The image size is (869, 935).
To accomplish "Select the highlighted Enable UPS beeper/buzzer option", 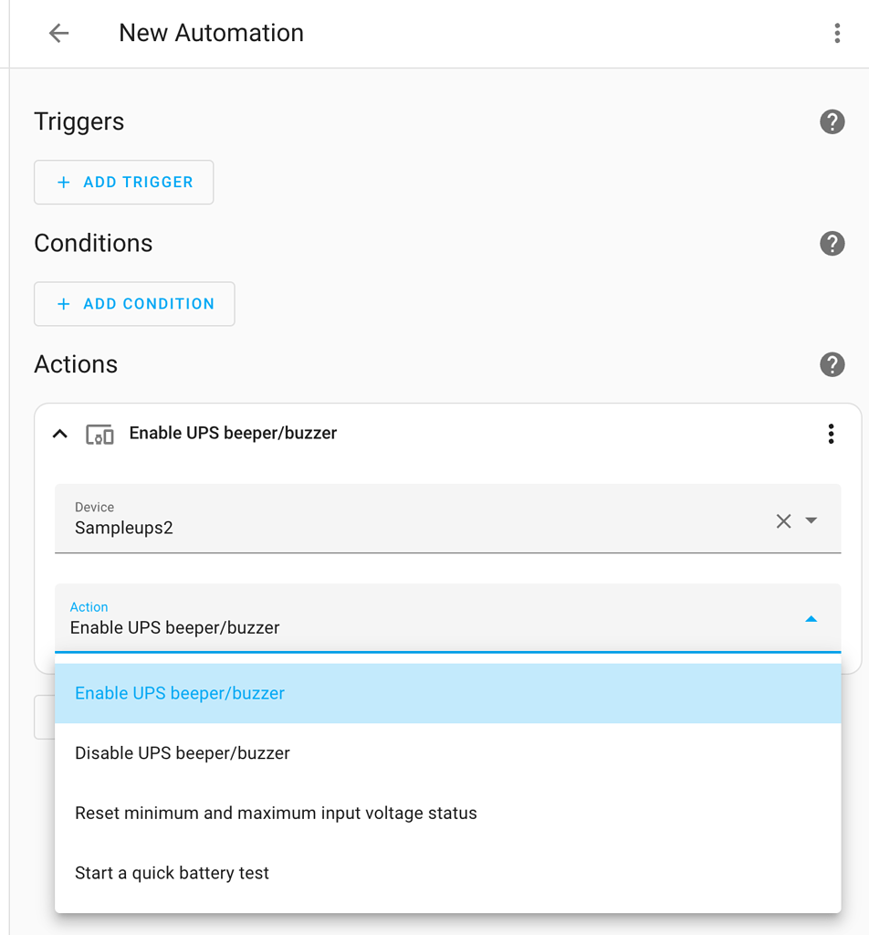I will pyautogui.click(x=179, y=693).
